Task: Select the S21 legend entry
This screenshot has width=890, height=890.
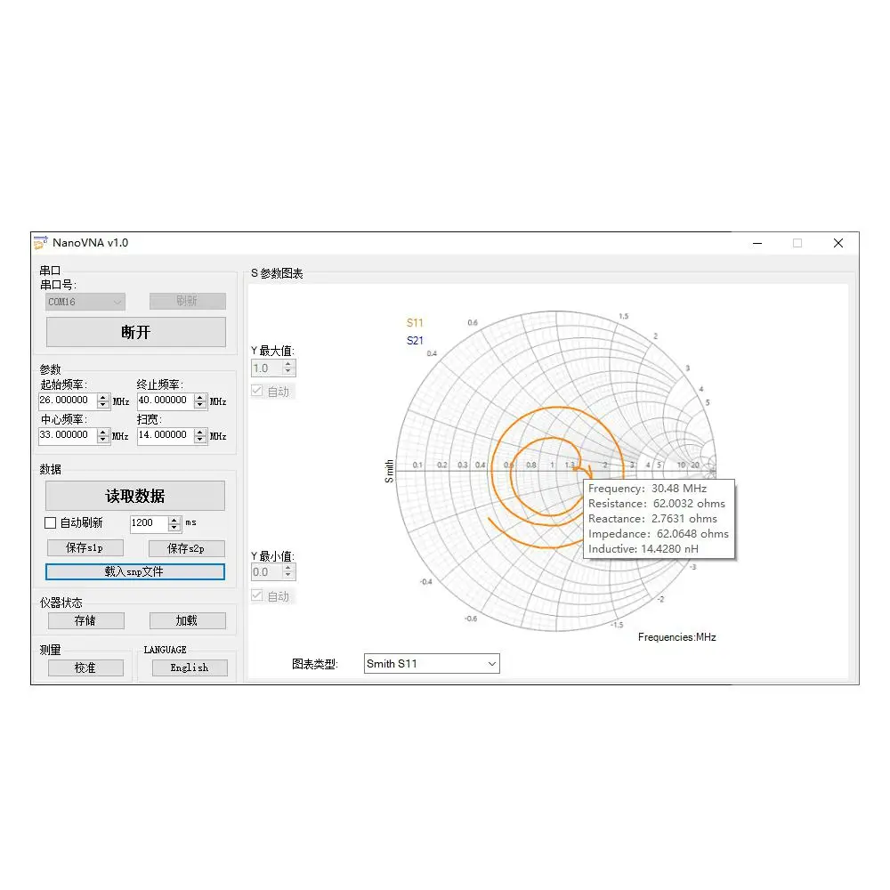Action: [415, 341]
